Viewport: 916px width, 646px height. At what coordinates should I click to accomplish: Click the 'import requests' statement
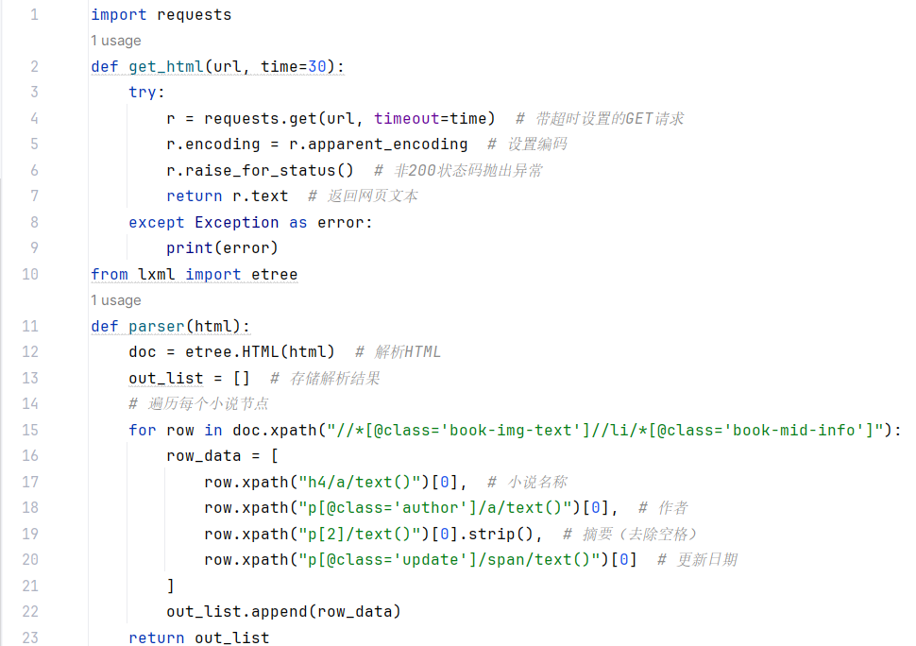pos(161,14)
